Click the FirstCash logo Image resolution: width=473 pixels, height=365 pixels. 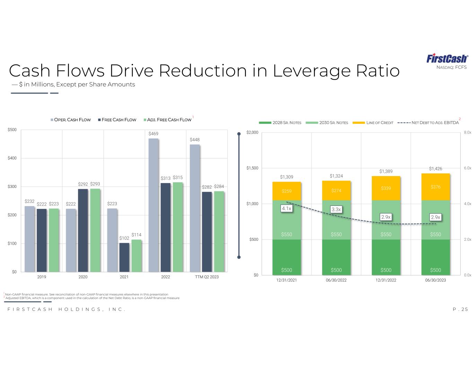point(447,58)
